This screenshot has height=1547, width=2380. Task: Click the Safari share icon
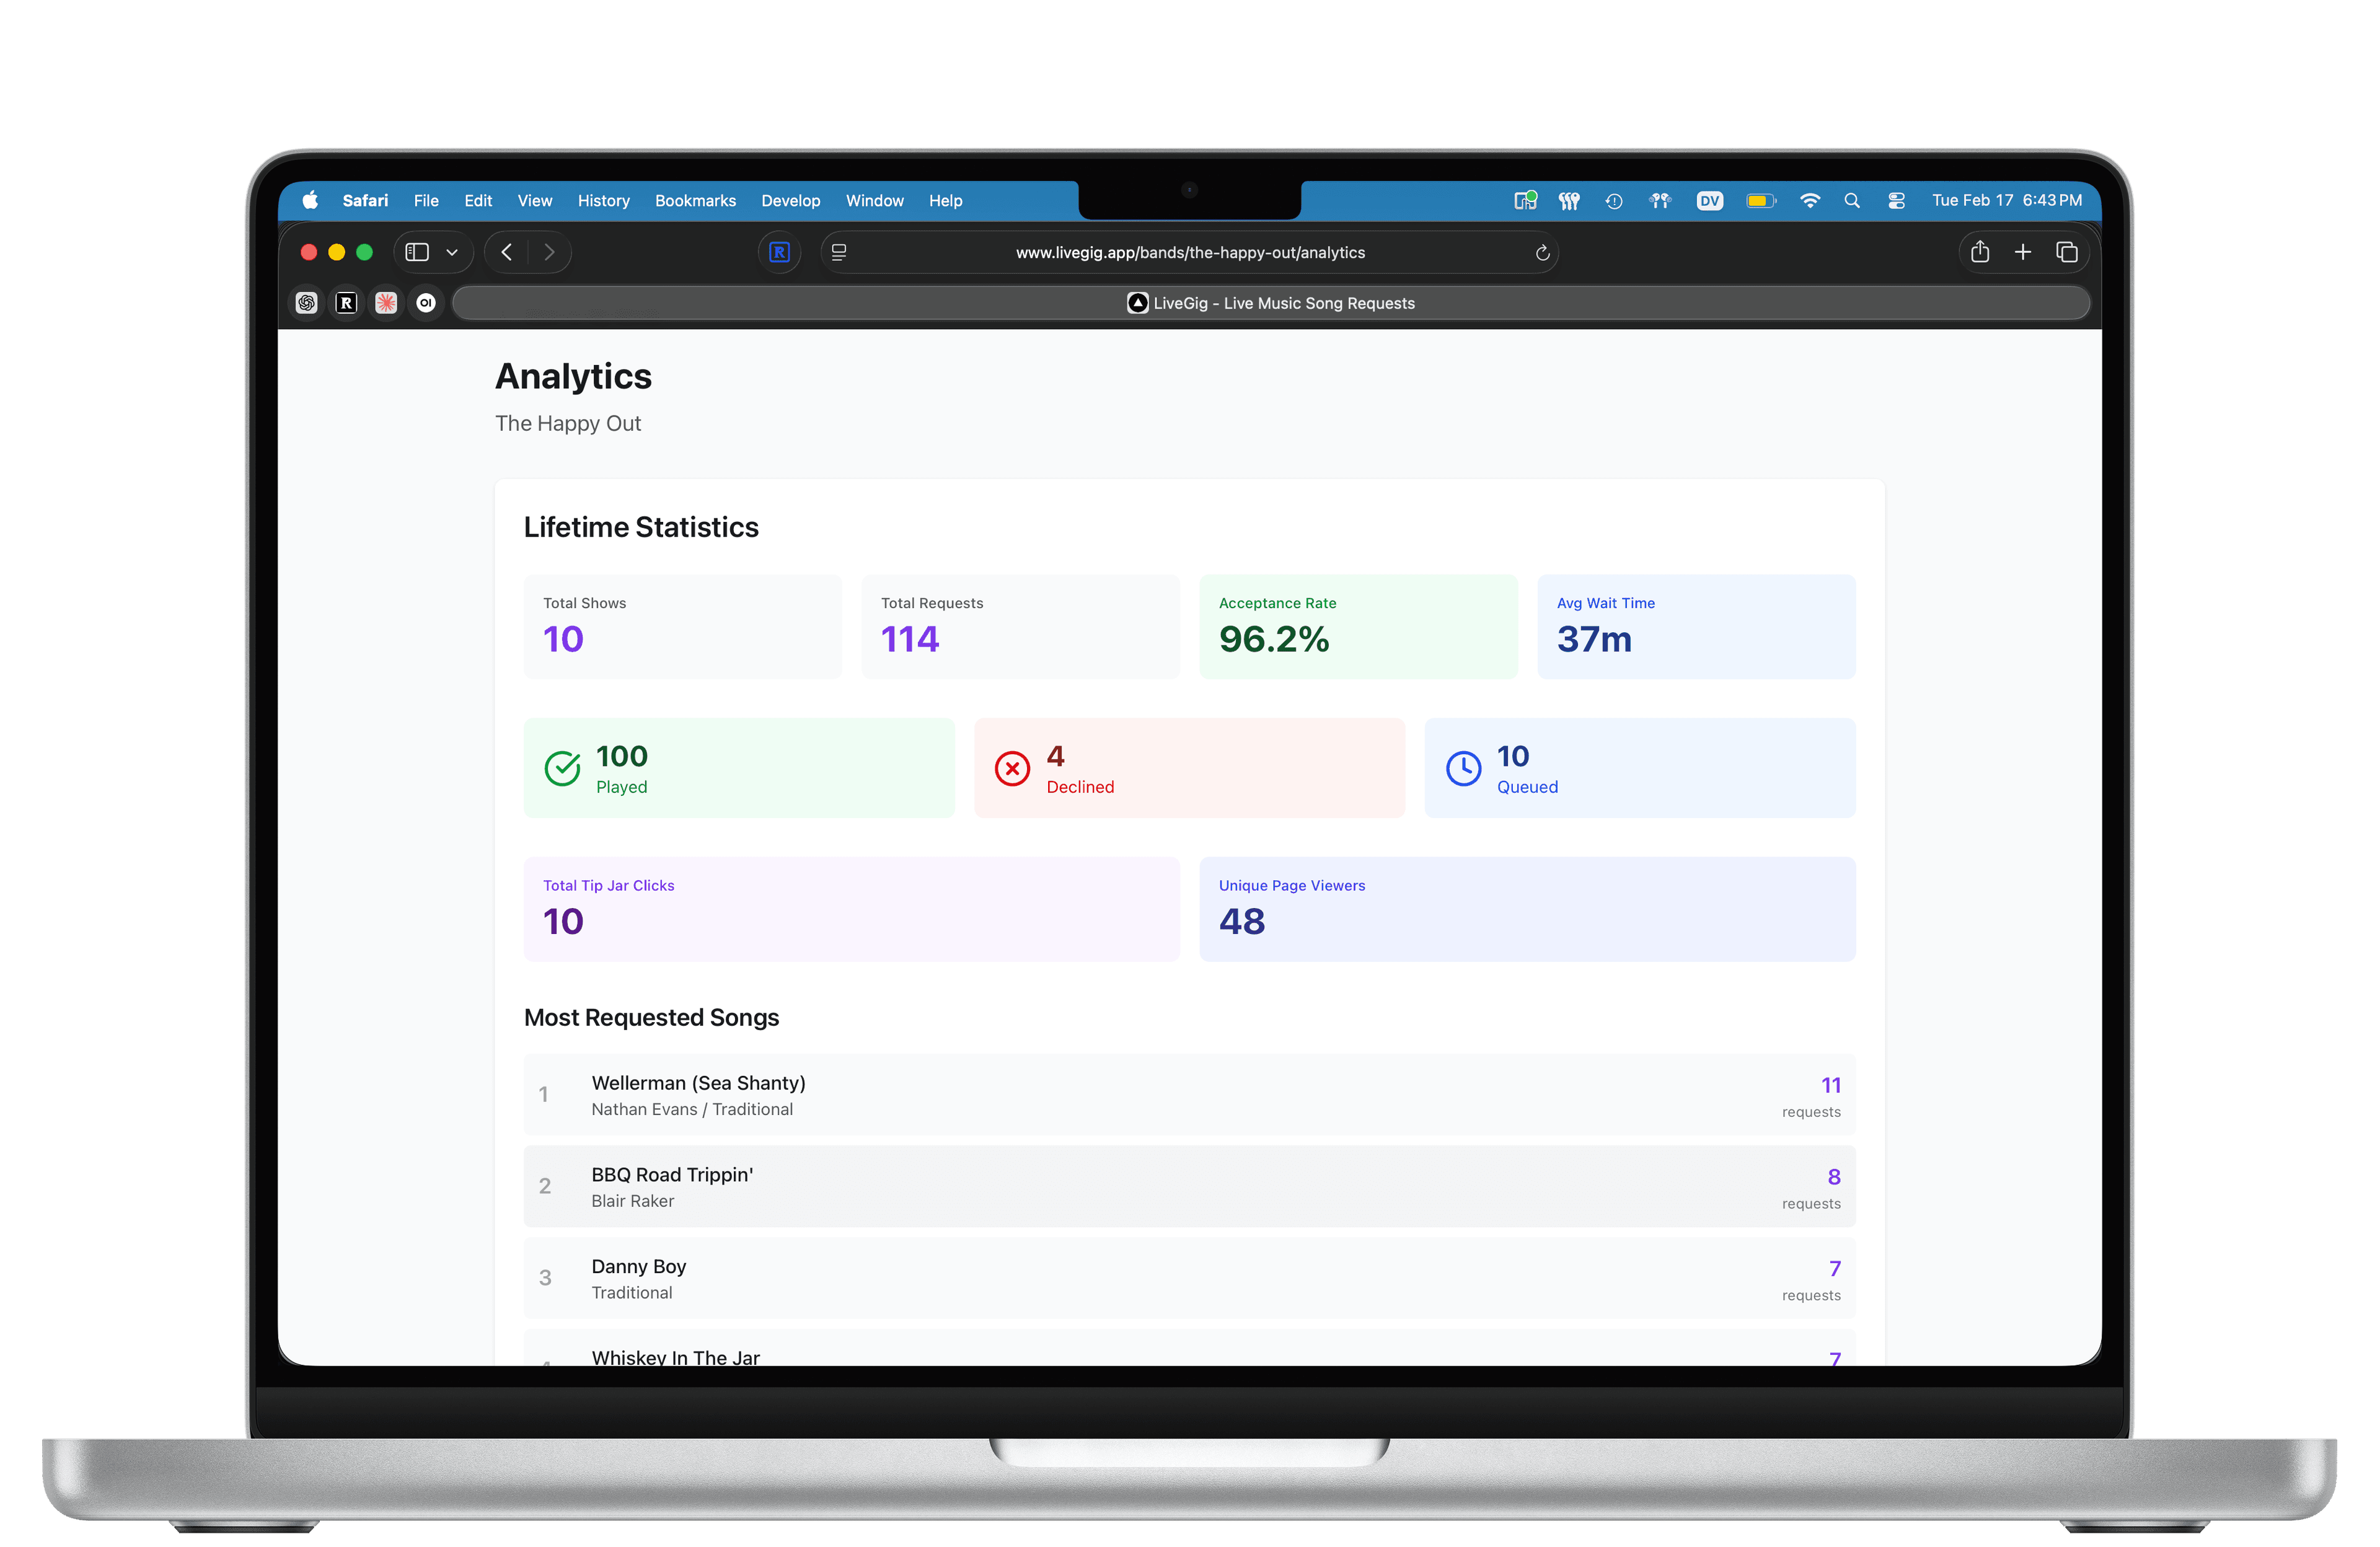point(1979,252)
